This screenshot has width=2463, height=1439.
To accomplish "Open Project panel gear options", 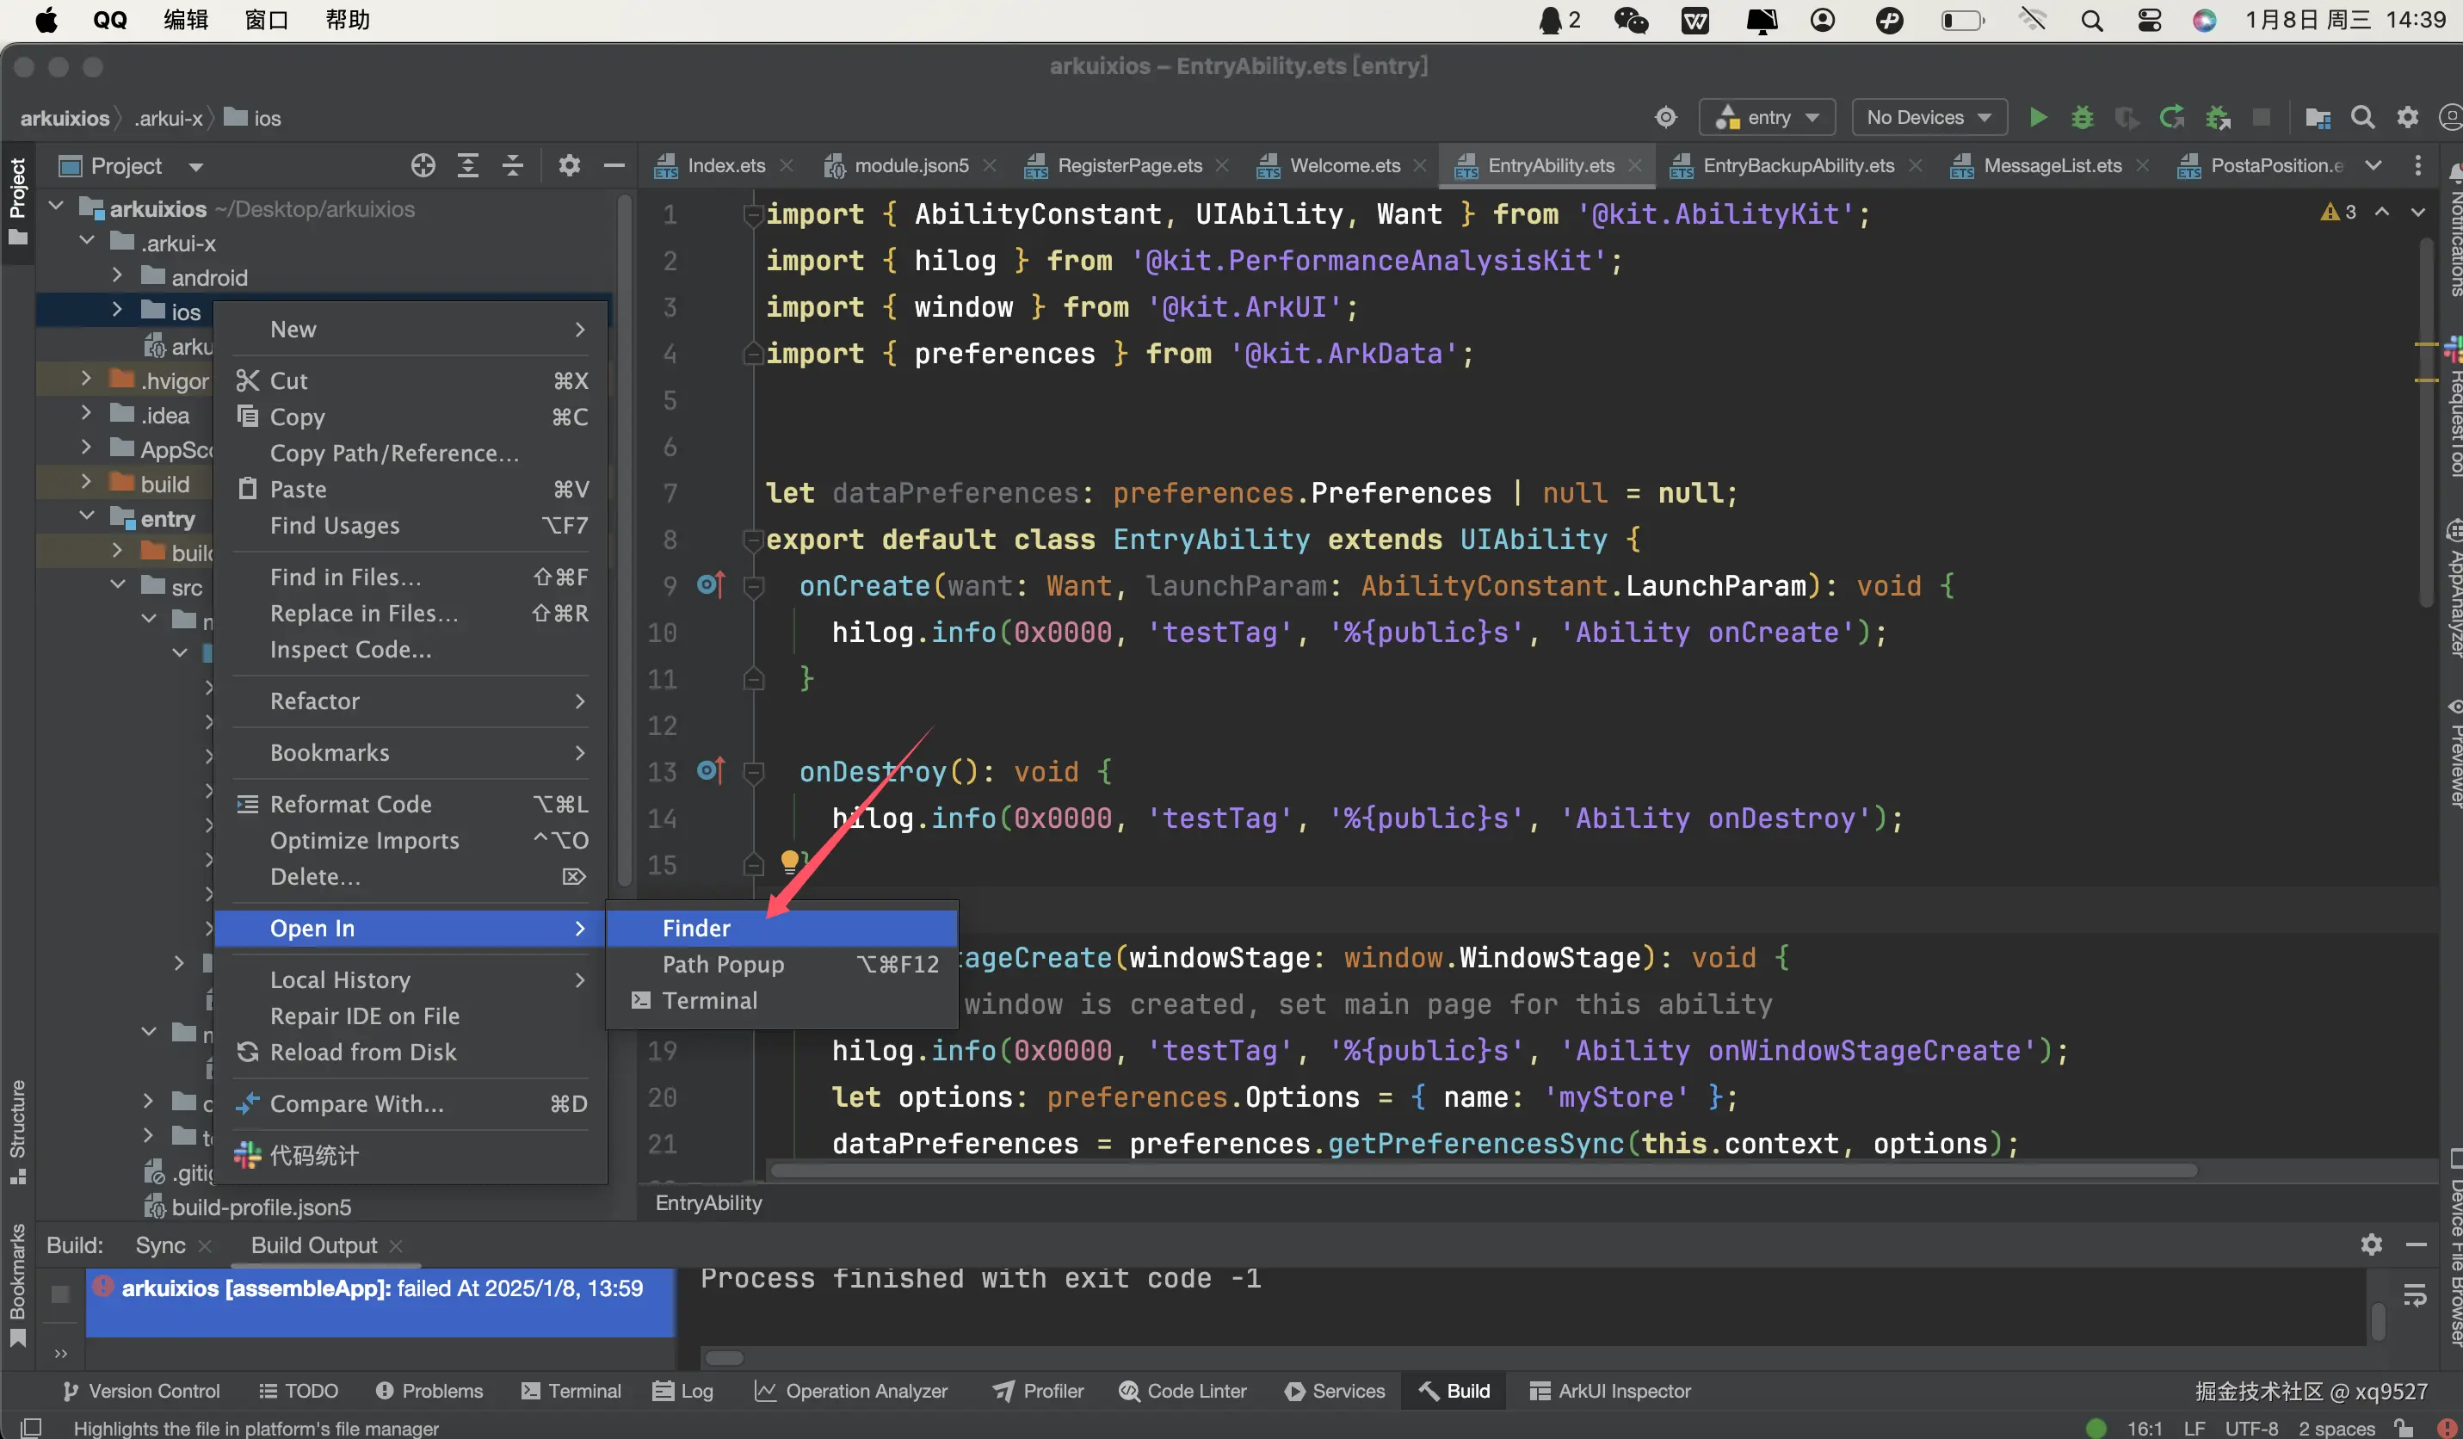I will tap(569, 166).
